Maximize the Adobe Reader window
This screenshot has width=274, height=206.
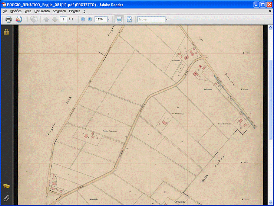click(263, 5)
